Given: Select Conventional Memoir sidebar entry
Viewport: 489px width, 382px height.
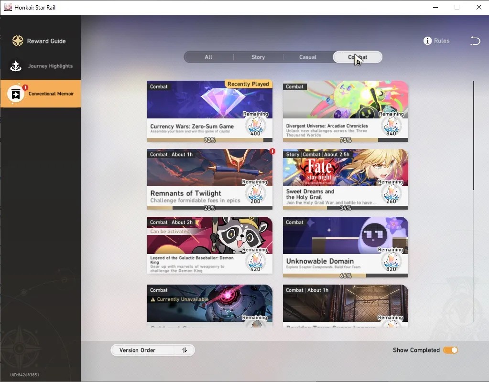Looking at the screenshot, I should click(41, 94).
